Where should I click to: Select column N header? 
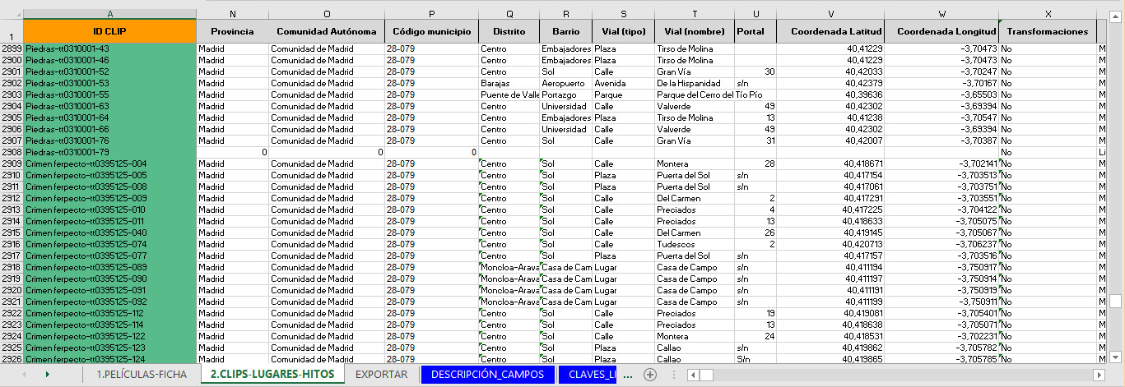(233, 14)
